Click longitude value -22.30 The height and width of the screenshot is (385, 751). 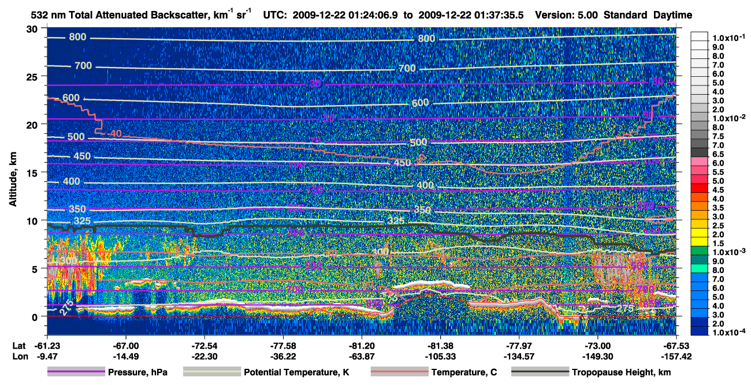coord(204,356)
